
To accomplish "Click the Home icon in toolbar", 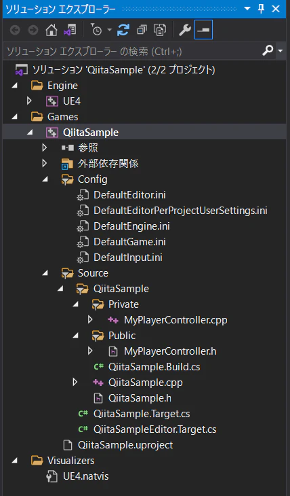I will click(x=51, y=30).
